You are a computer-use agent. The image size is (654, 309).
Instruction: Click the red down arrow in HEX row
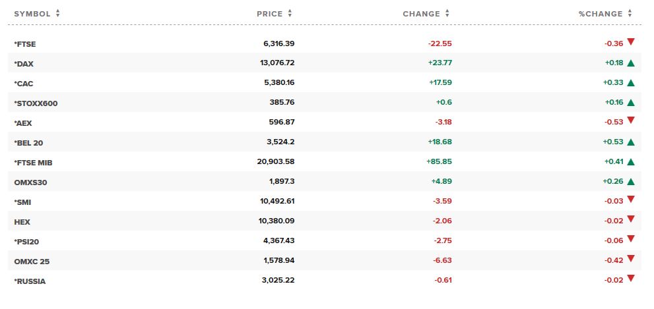631,219
